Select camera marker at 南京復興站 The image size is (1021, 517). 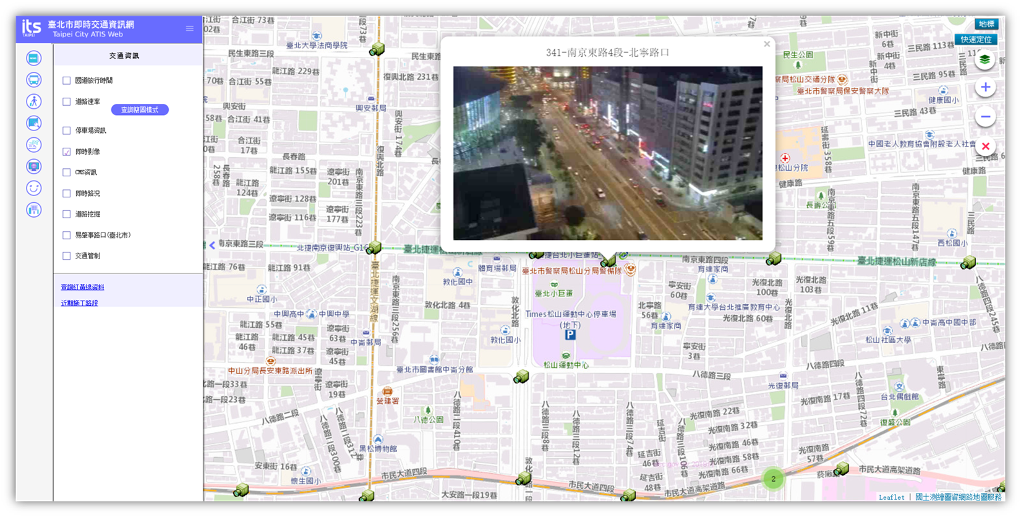(374, 248)
